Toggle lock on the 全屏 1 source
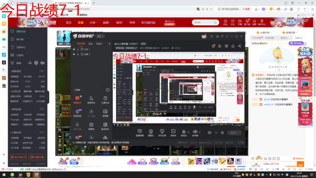 pyautogui.click(x=78, y=54)
